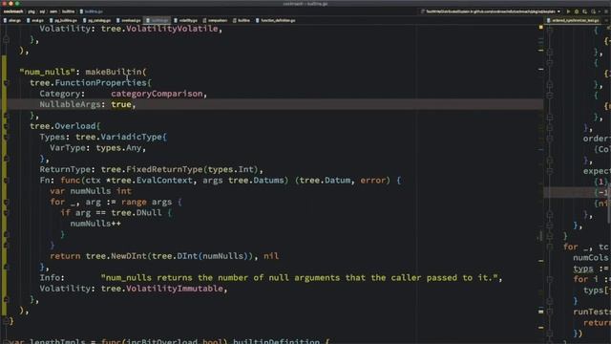611x344 pixels.
Task: Collapse the tree.Overload block fold marker
Action: click(6, 126)
